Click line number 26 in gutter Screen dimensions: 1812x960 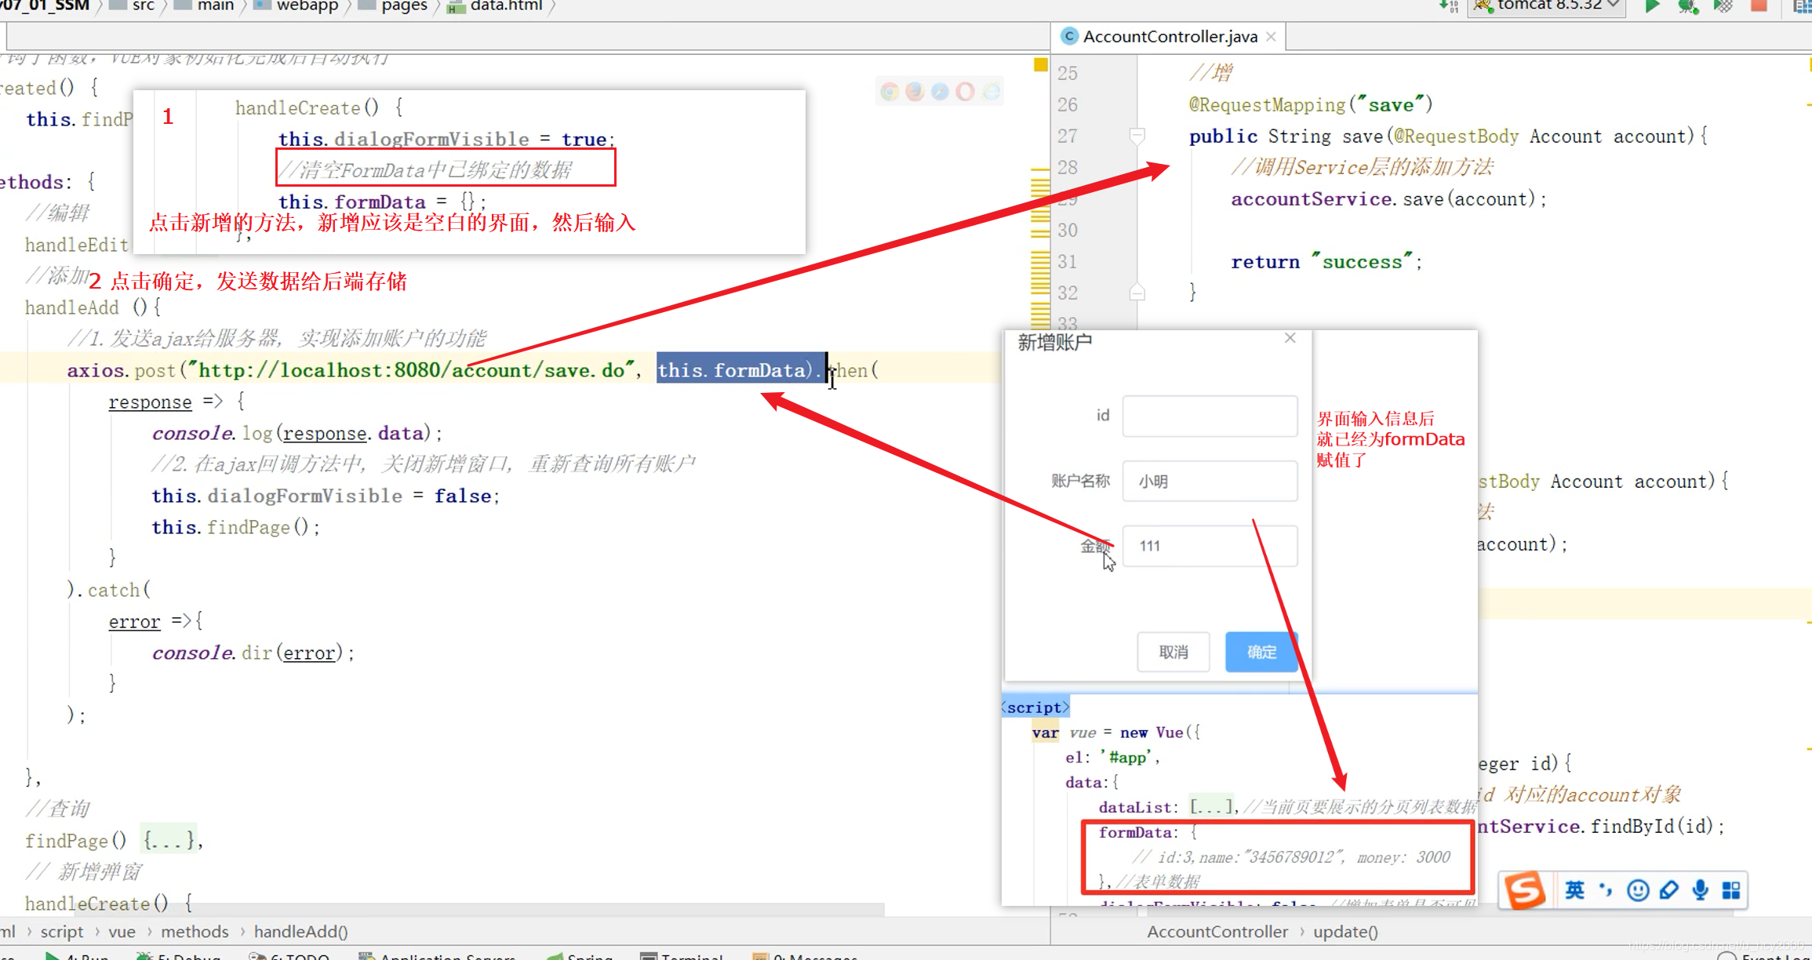1068,104
